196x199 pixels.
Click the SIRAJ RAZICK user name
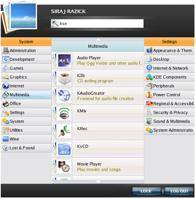(68, 12)
